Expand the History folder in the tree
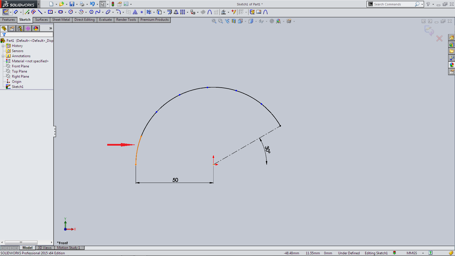Image resolution: width=455 pixels, height=256 pixels. pos(3,46)
